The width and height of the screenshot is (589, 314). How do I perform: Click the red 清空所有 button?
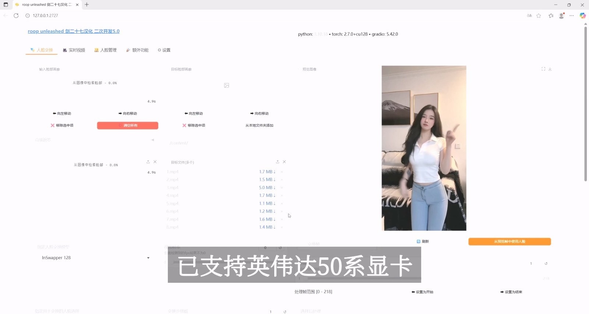128,125
